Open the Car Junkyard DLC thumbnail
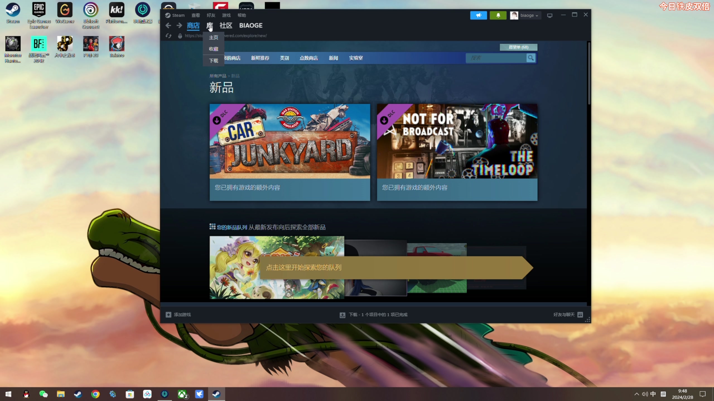The image size is (714, 401). pyautogui.click(x=290, y=141)
